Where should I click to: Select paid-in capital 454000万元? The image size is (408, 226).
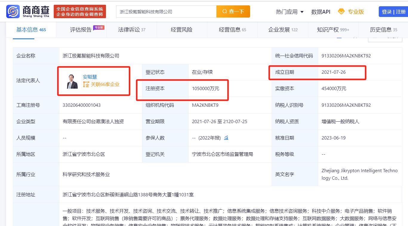pos(334,88)
